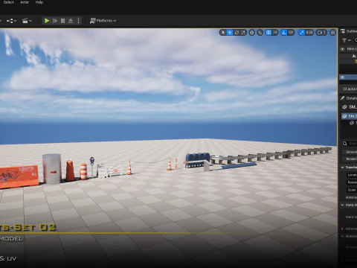
Task: Choose the Scale gizmo tool
Action: coord(243,33)
